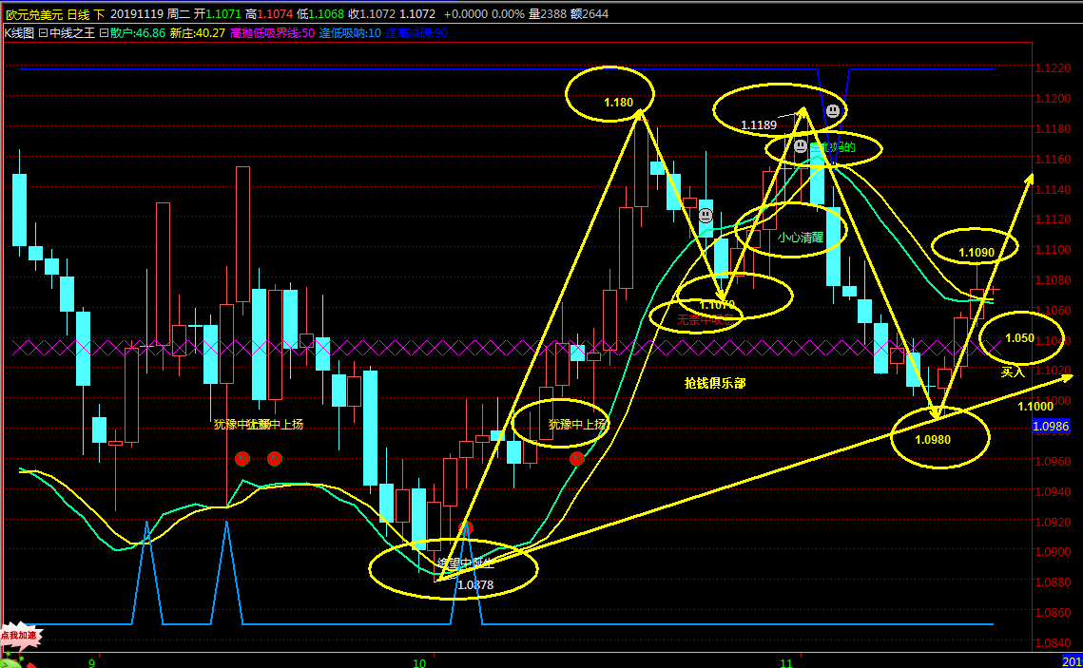Select the 中线之王 indicator name
Screen dimensions: 1083x668
pos(72,33)
